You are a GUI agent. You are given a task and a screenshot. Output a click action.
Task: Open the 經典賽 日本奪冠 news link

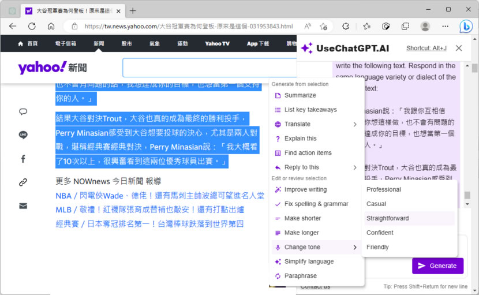(149, 224)
